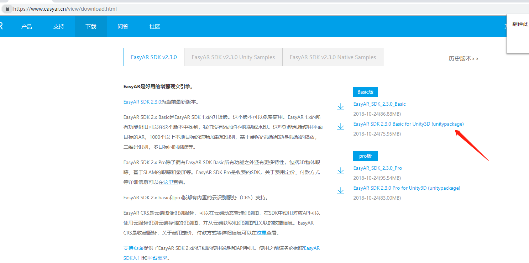Image resolution: width=529 pixels, height=263 pixels.
Task: Go to the 问答 navigation item
Action: click(x=123, y=26)
